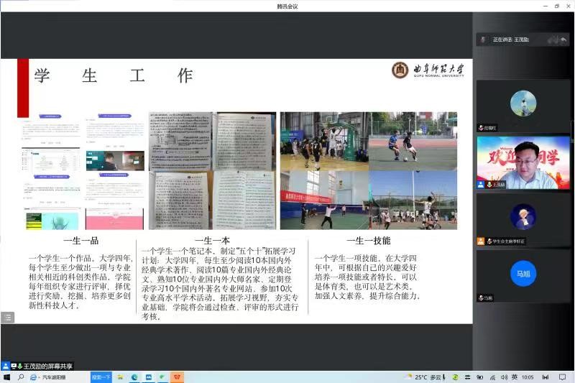
Task: Select the top participant avatar tile
Action: [x=523, y=105]
